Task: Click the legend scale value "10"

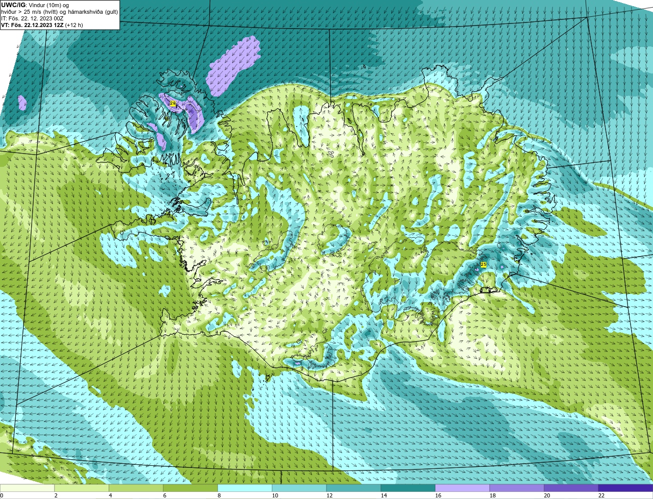Action: tap(275, 495)
